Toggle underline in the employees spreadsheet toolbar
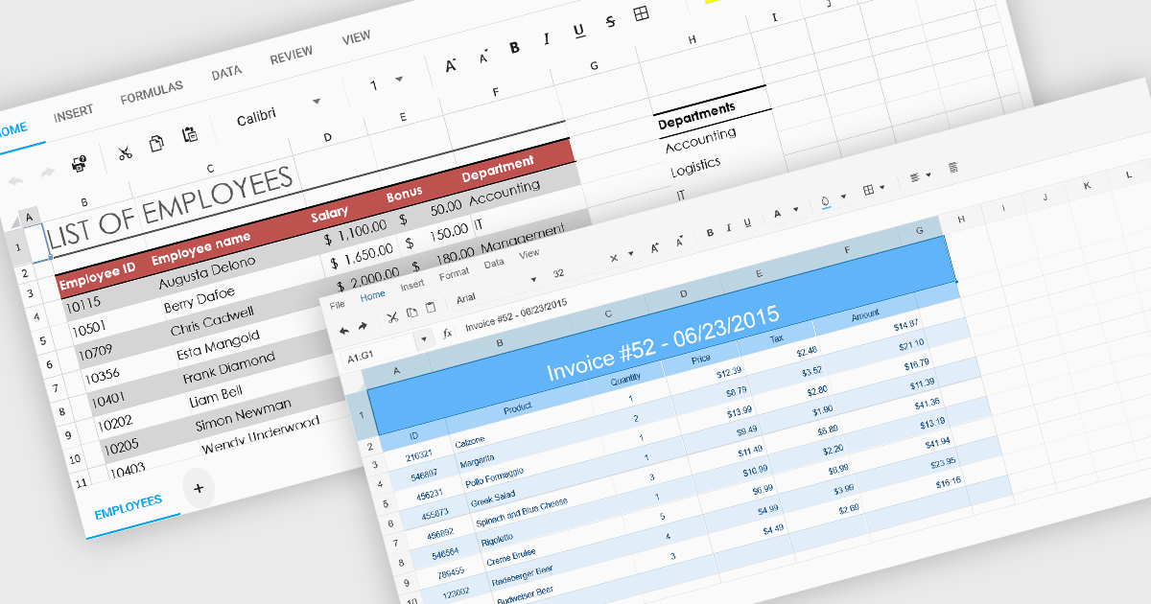1151x604 pixels. [x=578, y=31]
